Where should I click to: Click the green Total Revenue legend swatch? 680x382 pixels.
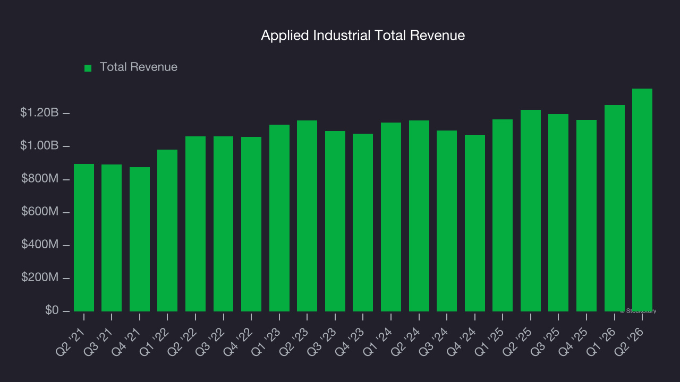coord(88,68)
